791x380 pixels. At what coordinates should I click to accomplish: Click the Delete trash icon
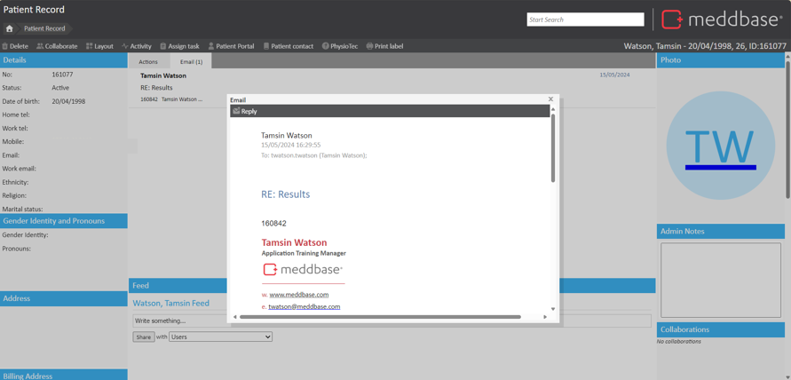pyautogui.click(x=5, y=46)
